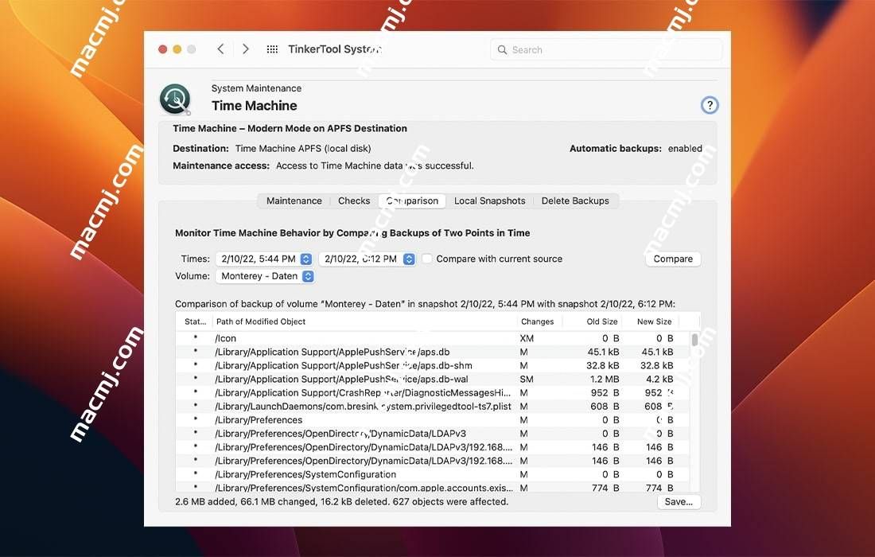Select the com.bresink privilegedtool-ts7.plist row
The width and height of the screenshot is (875, 557).
pos(433,407)
